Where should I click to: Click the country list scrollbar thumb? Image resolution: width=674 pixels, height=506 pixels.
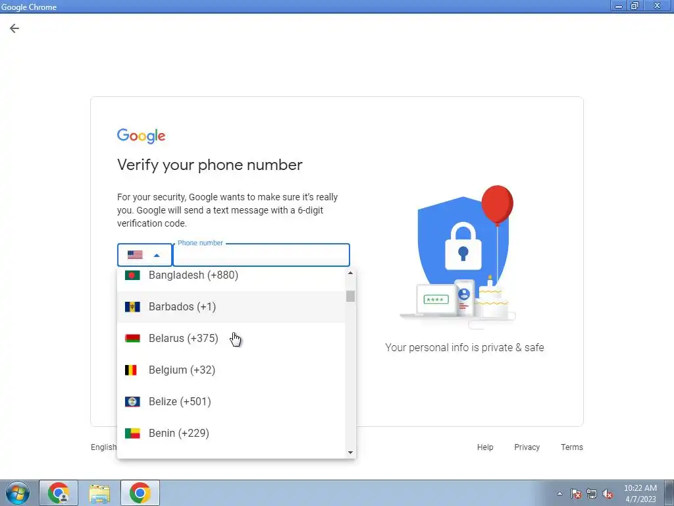(350, 296)
